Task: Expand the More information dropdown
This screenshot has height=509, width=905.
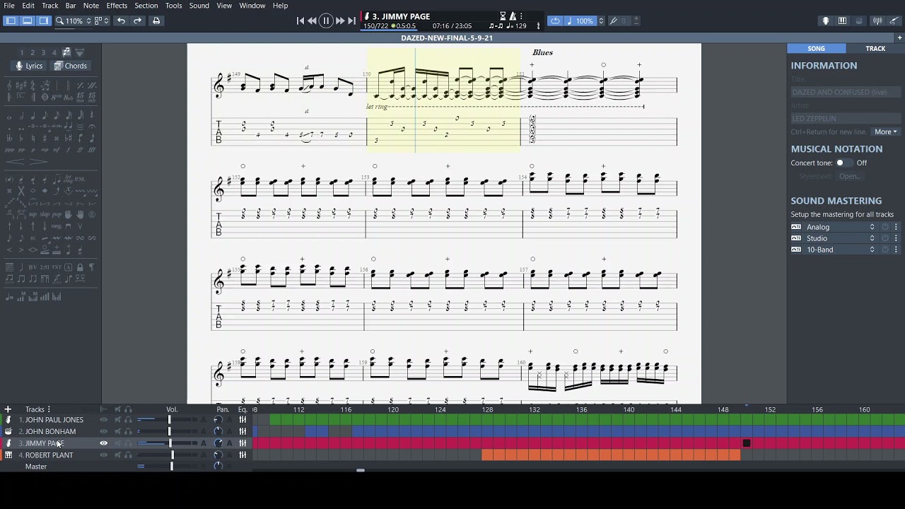Action: pyautogui.click(x=885, y=131)
